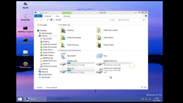Launch Explorer from the desktop
The height and width of the screenshot is (103, 183).
coord(25,53)
